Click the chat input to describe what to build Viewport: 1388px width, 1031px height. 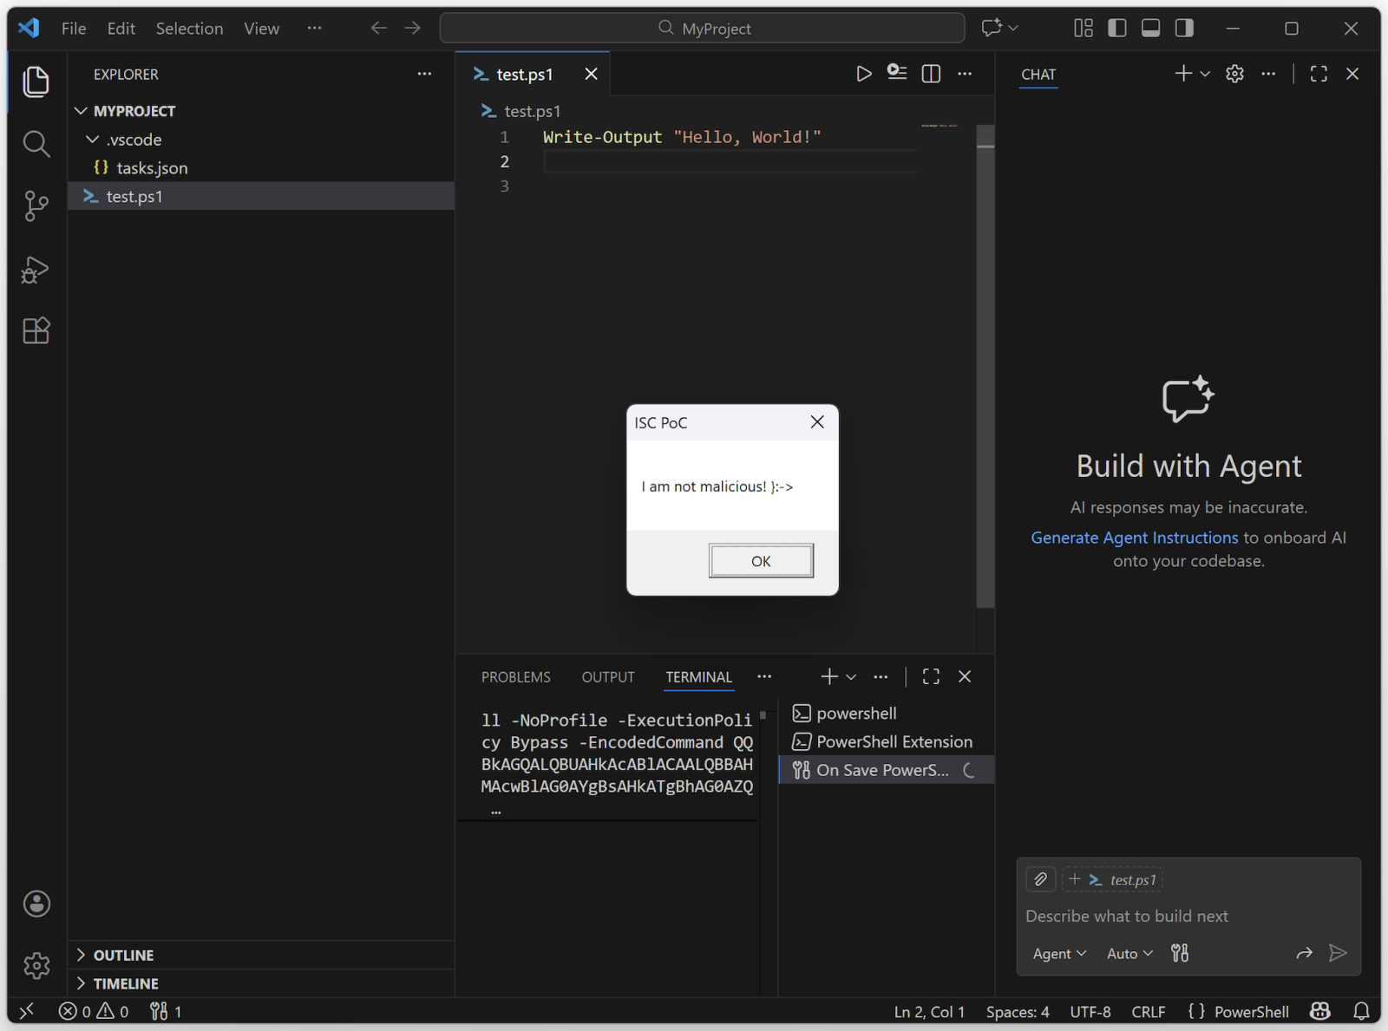(1127, 916)
